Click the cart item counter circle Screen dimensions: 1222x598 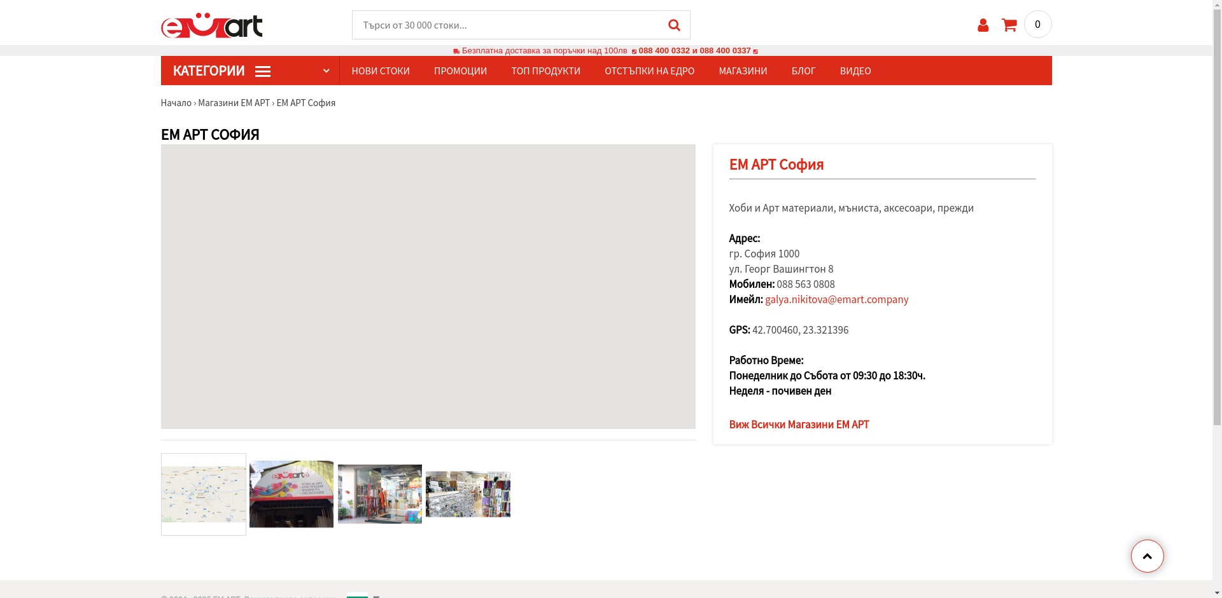(1037, 24)
